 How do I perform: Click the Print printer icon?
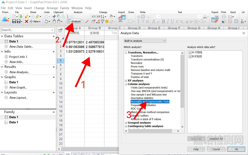tap(224, 16)
